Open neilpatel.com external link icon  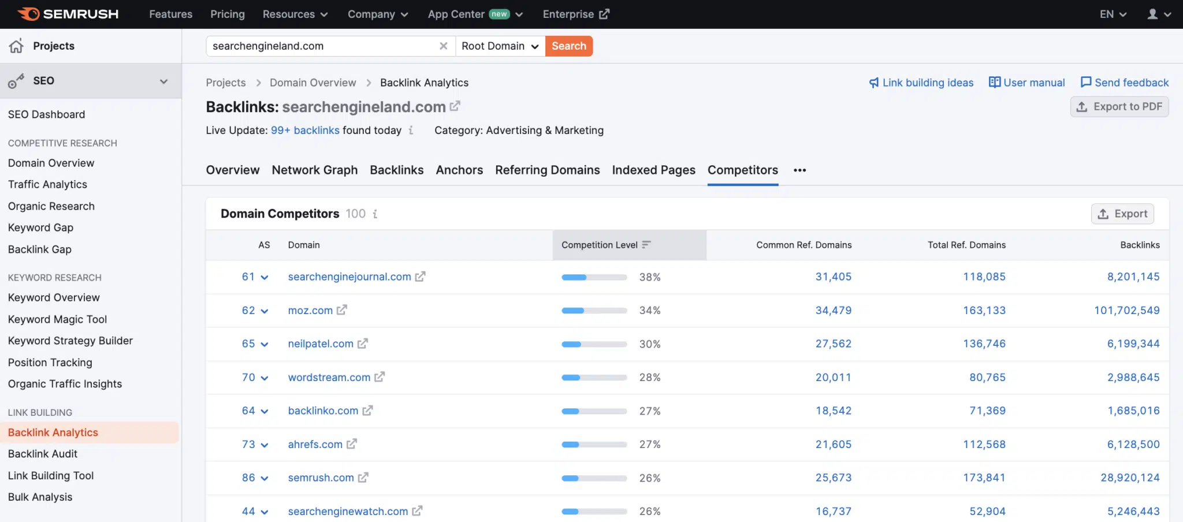[x=362, y=344]
